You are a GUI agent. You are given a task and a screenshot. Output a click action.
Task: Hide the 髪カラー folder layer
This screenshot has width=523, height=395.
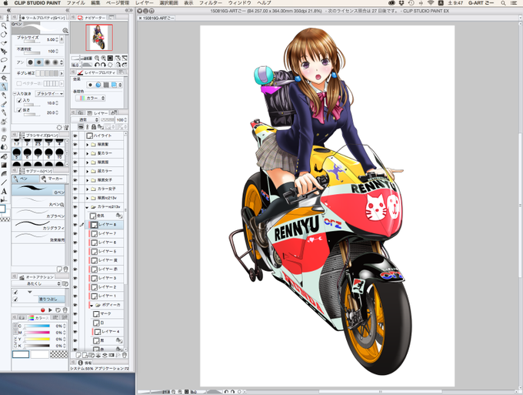click(75, 153)
